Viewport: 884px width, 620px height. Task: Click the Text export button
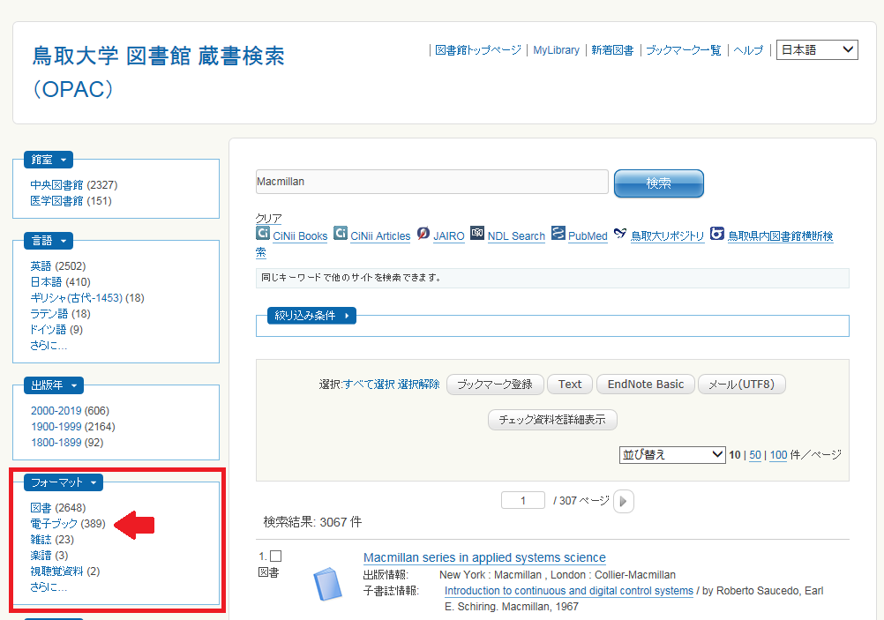pos(570,385)
